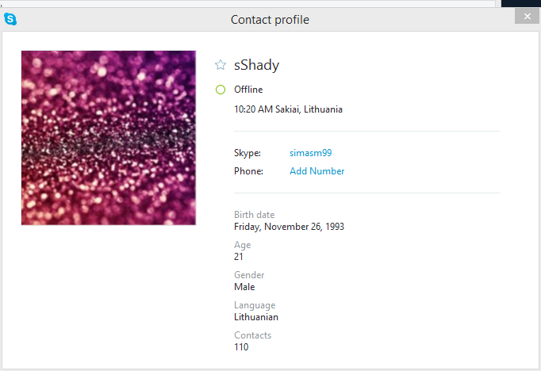Click the Skype logo in title bar

(x=10, y=19)
